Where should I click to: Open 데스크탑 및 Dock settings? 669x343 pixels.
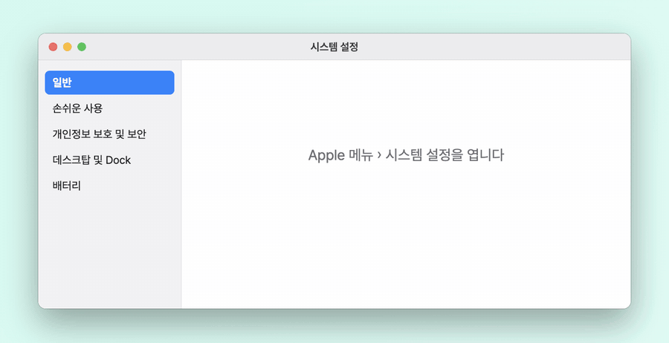[x=109, y=160]
